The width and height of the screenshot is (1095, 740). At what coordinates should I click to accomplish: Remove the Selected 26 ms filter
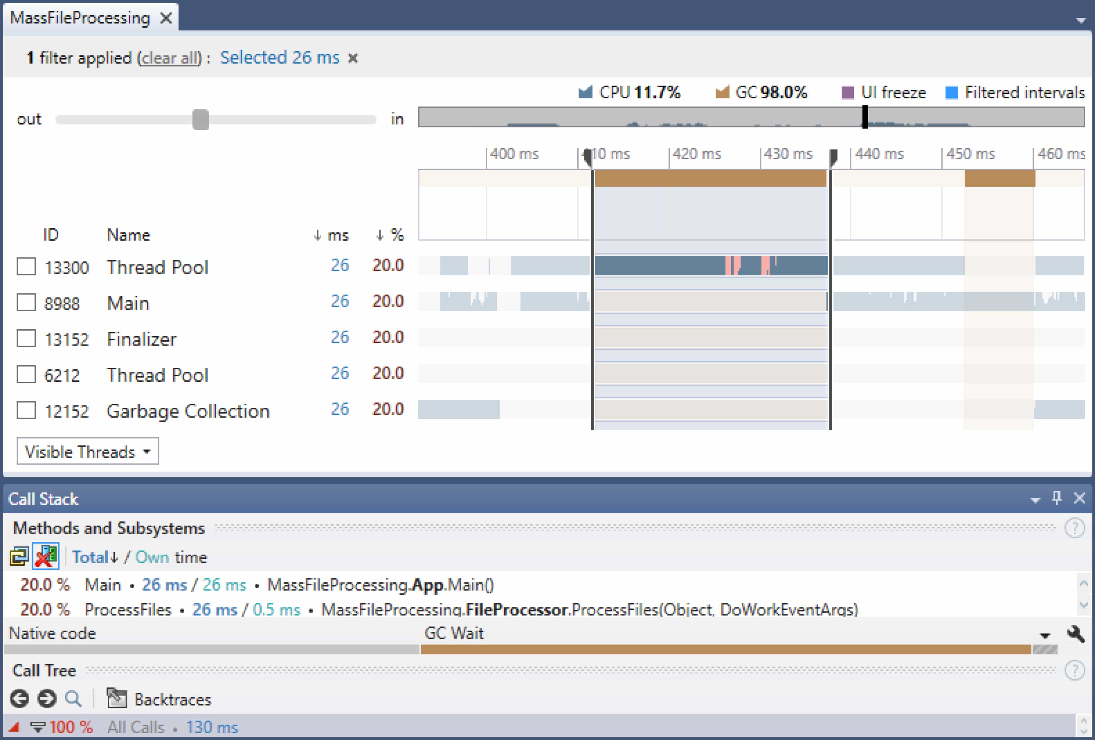pyautogui.click(x=354, y=58)
